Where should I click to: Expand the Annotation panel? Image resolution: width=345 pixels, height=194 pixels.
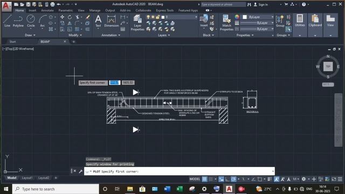pos(111,35)
